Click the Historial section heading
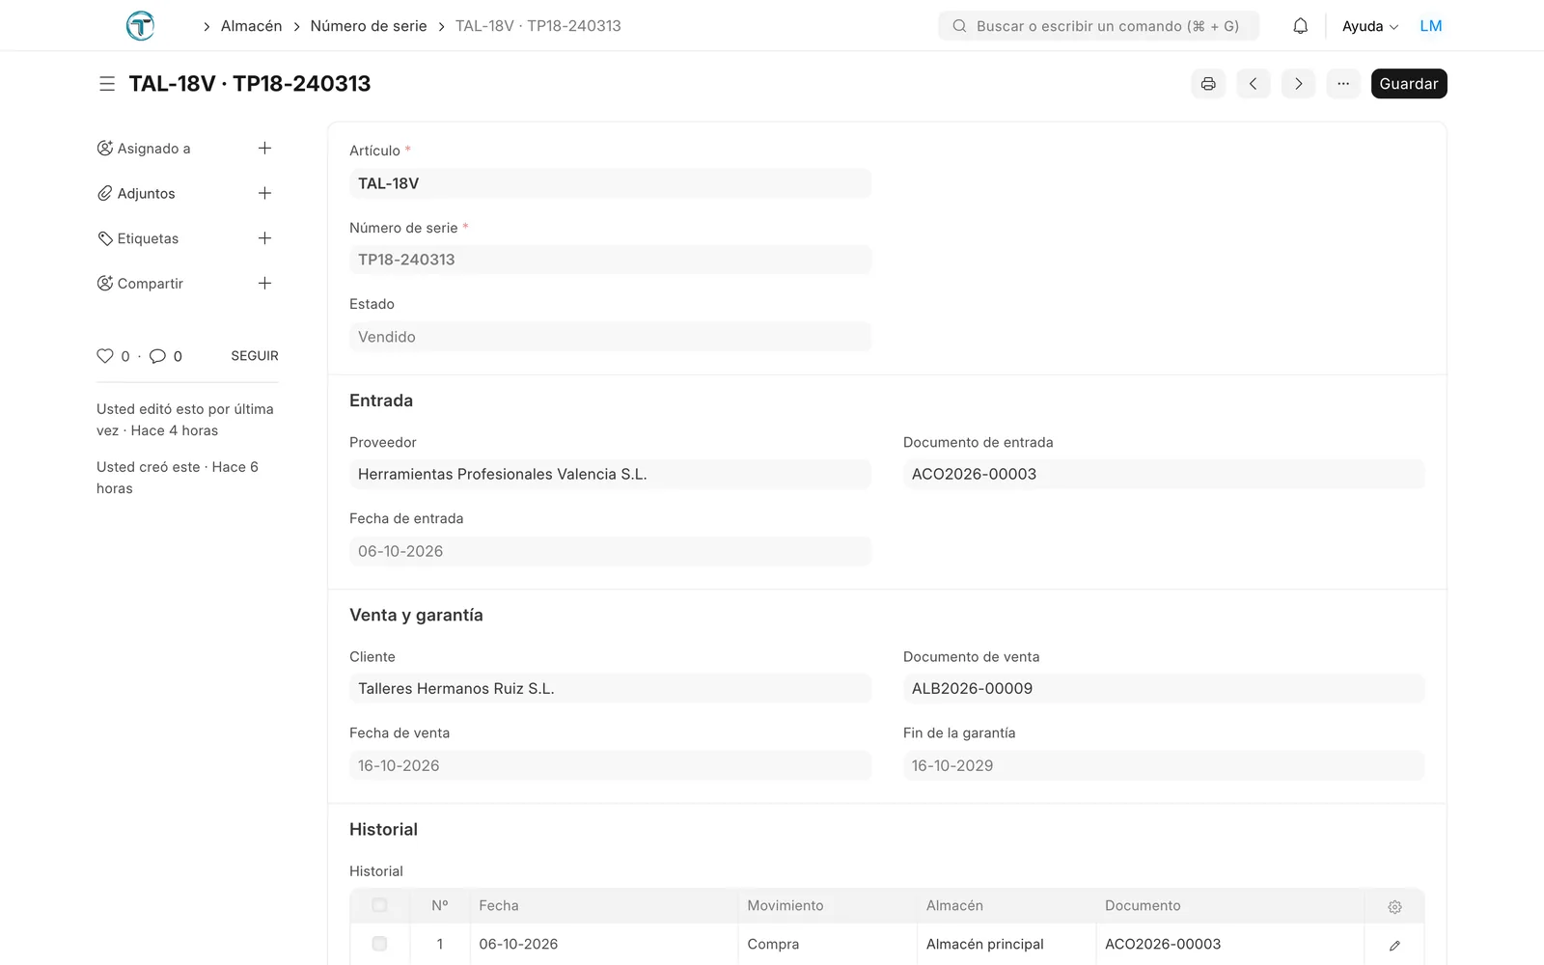 383,829
